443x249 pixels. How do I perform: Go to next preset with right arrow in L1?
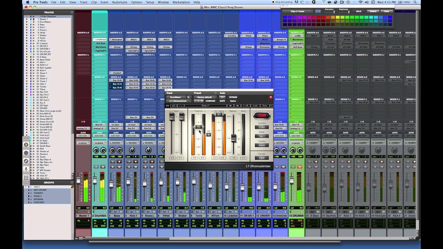pos(237,105)
